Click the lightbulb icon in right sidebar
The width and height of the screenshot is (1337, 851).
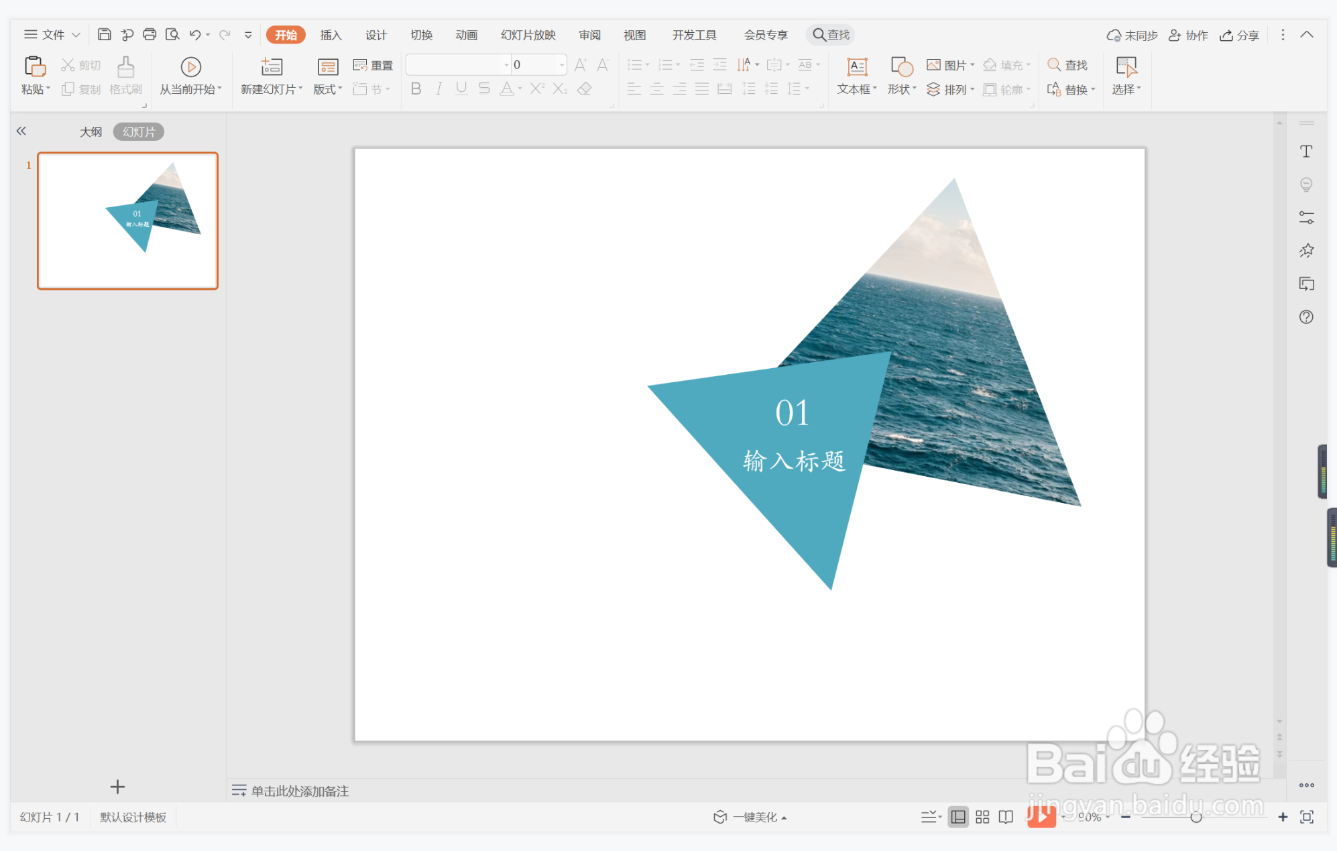[1306, 184]
